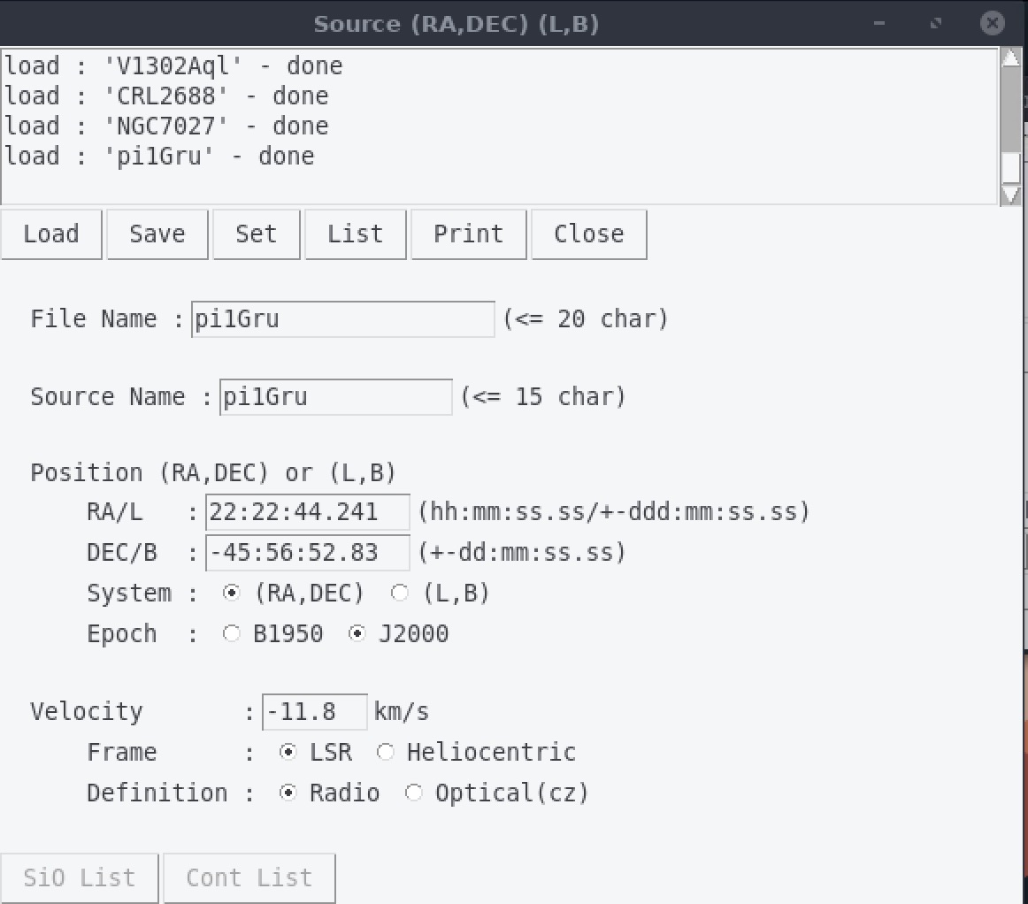Viewport: 1028px width, 904px height.
Task: Minimize the Source window
Action: (x=878, y=24)
